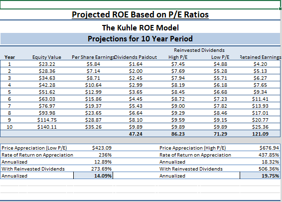Click equity value $23.22
This screenshot has width=282, height=202.
(x=47, y=64)
